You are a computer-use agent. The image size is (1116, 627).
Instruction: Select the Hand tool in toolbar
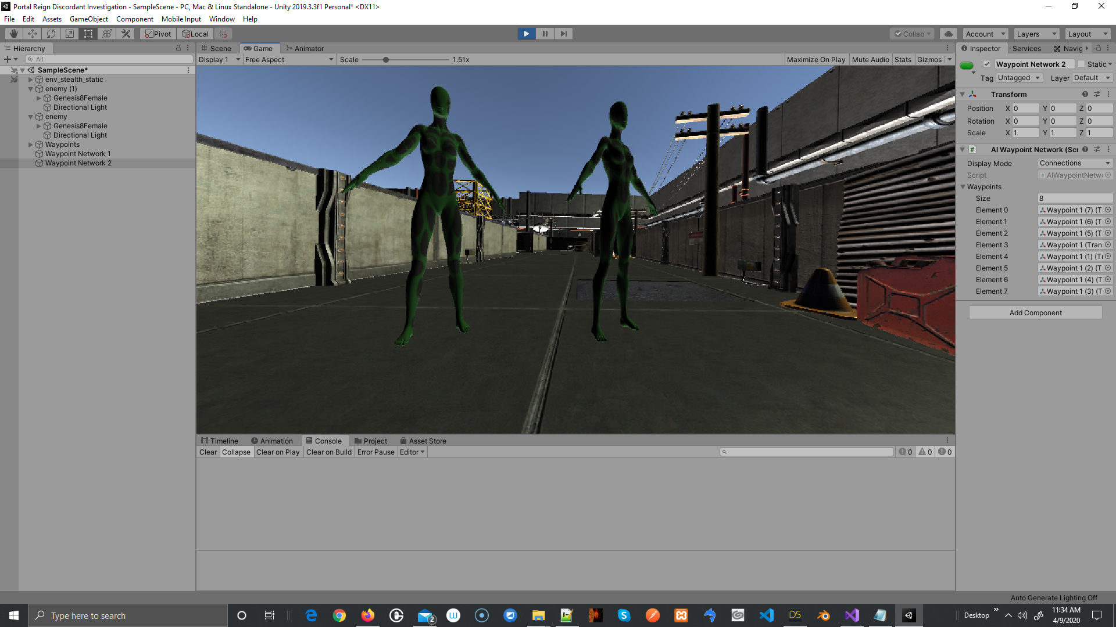click(x=13, y=34)
